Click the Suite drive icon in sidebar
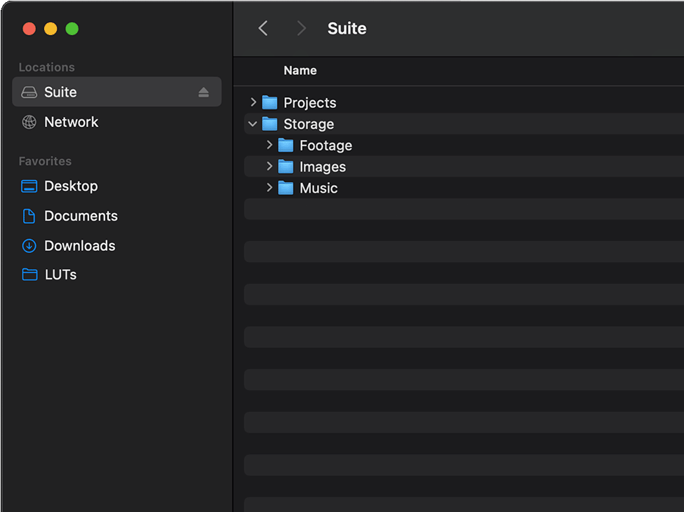The height and width of the screenshot is (512, 684). pos(29,92)
